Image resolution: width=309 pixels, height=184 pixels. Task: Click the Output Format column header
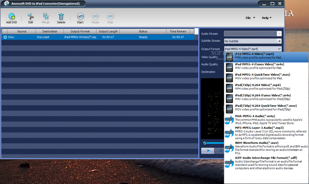point(80,31)
